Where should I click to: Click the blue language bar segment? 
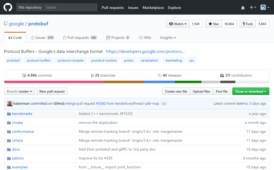point(159,82)
